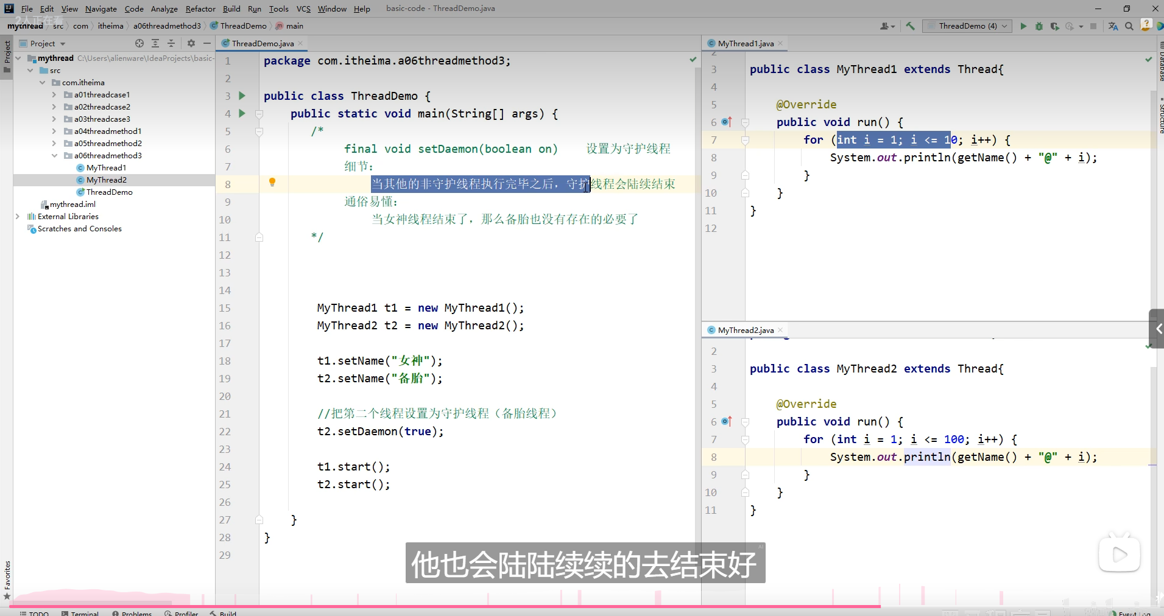
Task: Click override gutter icon in MyThread2.java
Action: 726,421
